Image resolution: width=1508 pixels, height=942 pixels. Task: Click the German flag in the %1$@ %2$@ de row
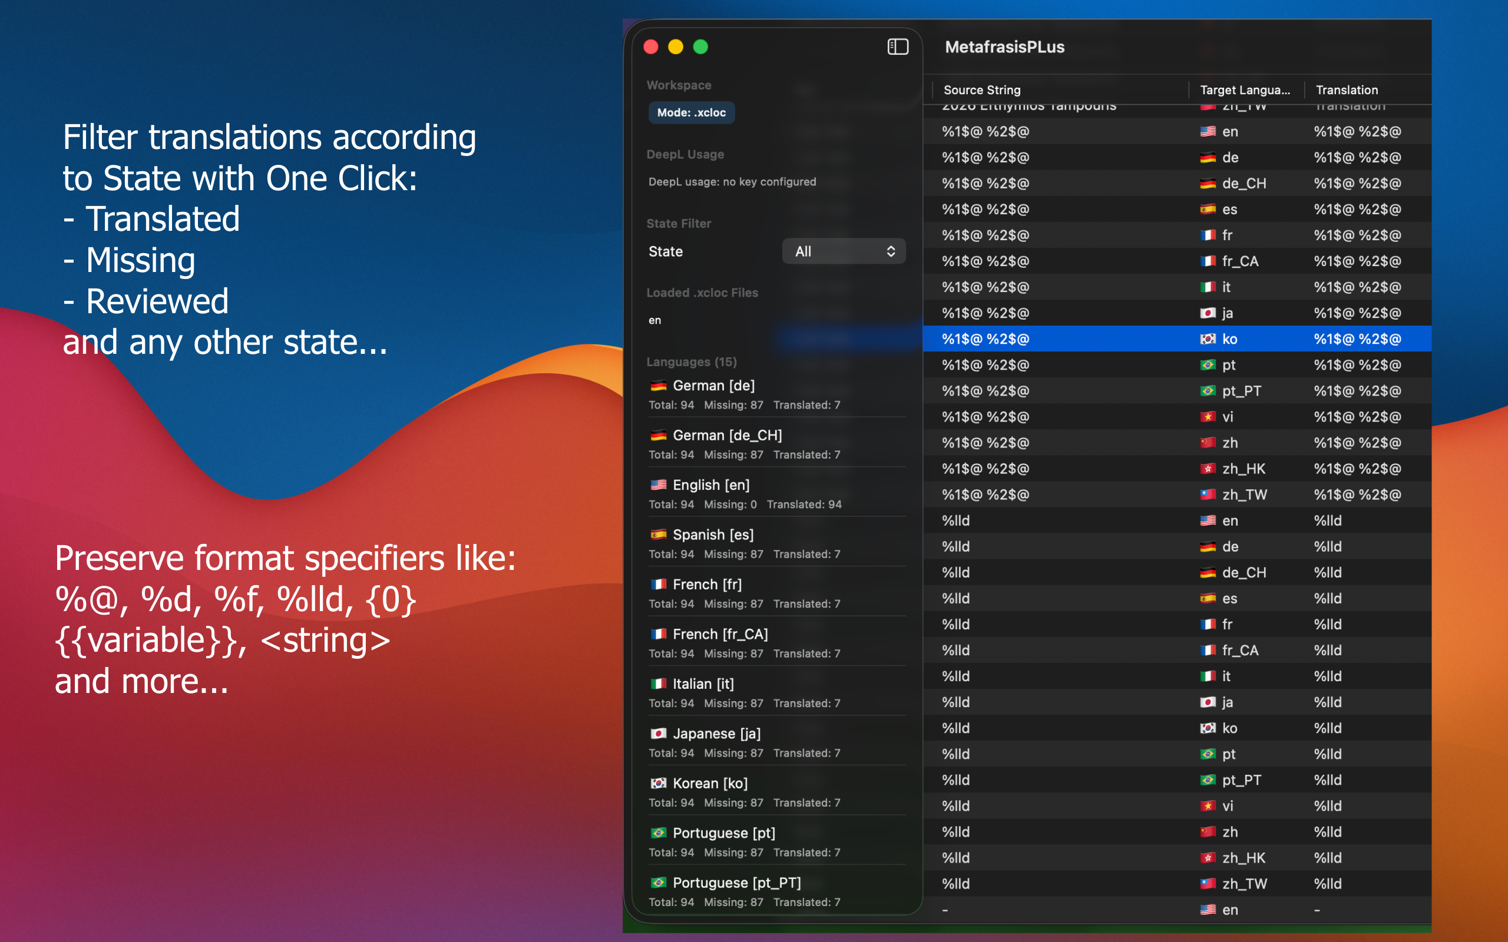pyautogui.click(x=1208, y=158)
